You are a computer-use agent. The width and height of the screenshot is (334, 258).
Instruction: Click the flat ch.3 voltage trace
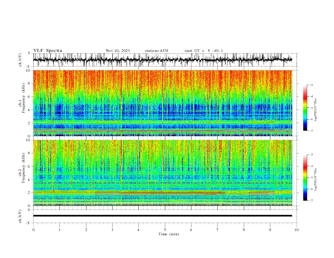162,216
